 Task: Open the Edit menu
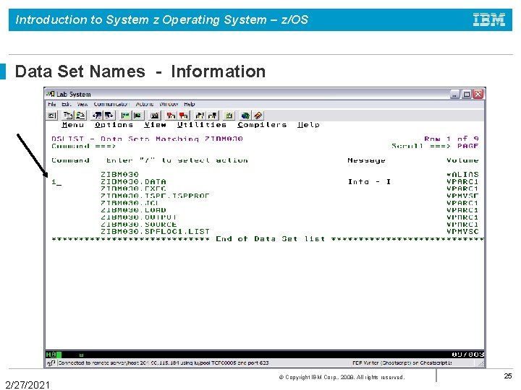pyautogui.click(x=67, y=104)
